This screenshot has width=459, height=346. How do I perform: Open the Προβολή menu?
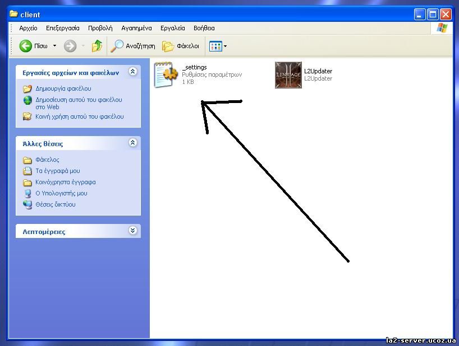[100, 28]
